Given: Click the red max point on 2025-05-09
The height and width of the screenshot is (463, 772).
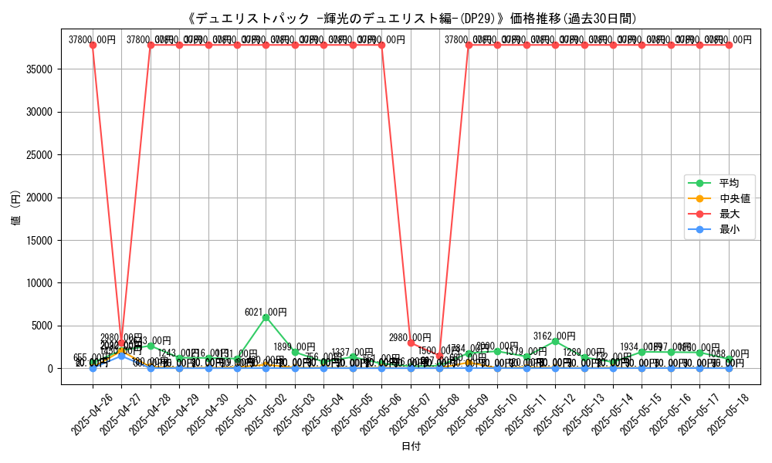Looking at the screenshot, I should 469,45.
